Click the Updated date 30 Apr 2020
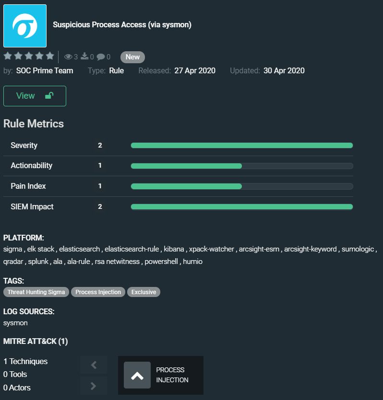This screenshot has height=400, width=383. 284,71
